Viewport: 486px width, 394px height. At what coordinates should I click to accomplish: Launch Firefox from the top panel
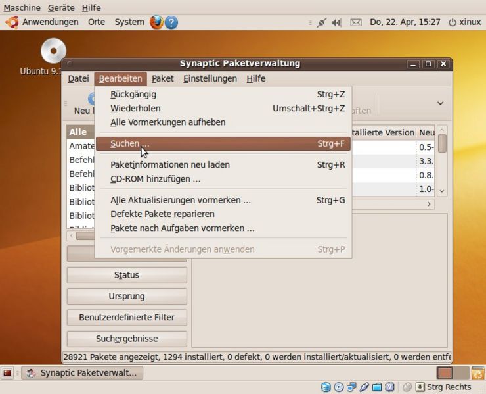[x=156, y=22]
